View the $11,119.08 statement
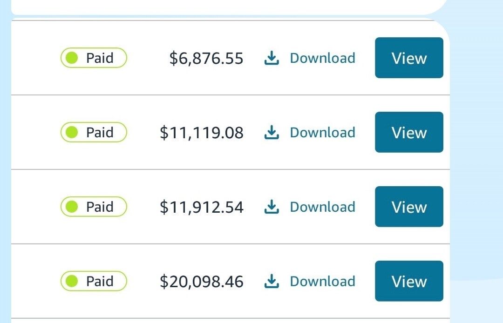Viewport: 503px width, 323px height. (x=409, y=133)
